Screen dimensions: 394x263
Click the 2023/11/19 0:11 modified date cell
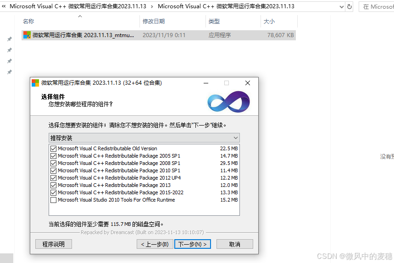(164, 35)
